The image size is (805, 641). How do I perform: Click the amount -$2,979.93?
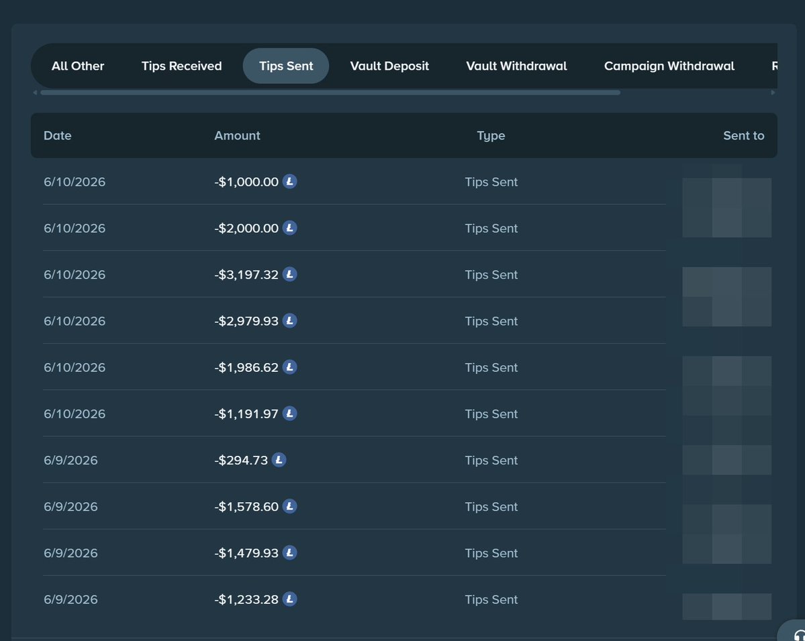tap(246, 322)
